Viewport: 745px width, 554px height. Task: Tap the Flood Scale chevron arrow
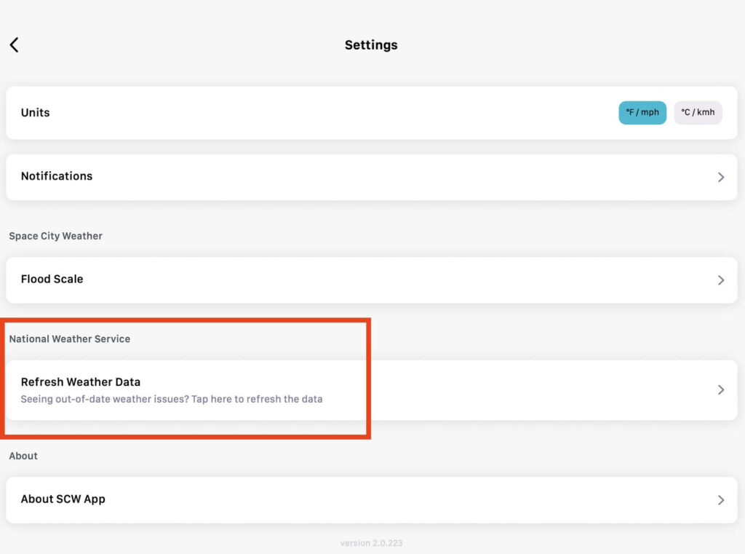point(721,280)
